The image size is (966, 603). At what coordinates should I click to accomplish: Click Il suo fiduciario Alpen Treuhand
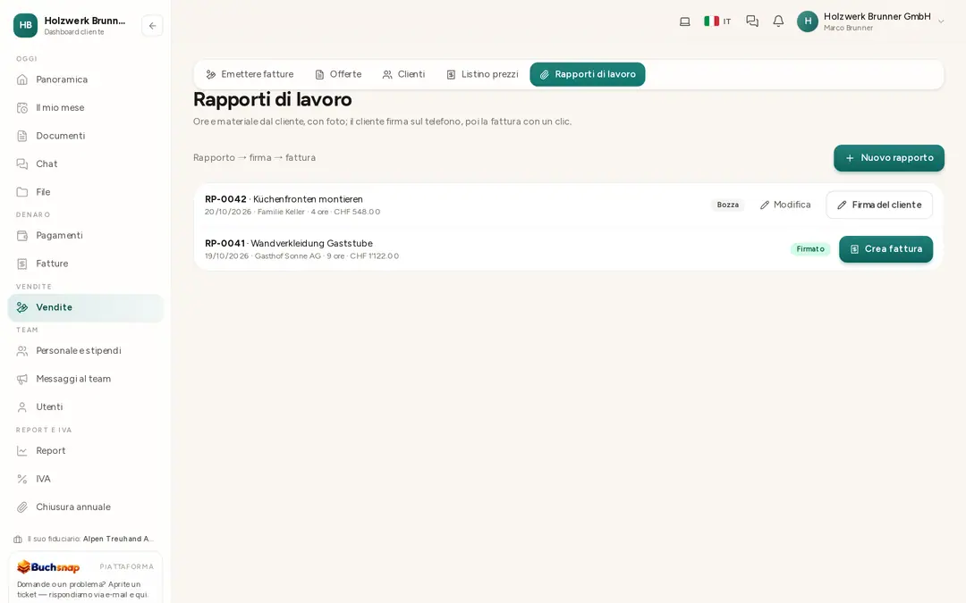pyautogui.click(x=84, y=539)
